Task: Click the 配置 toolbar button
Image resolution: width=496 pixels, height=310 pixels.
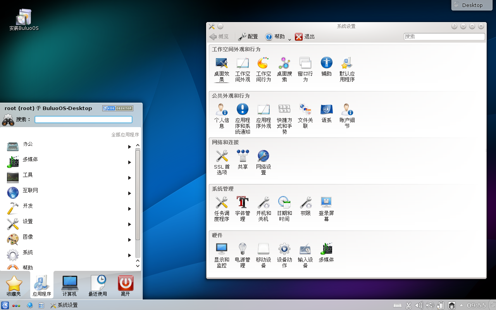Action: [248, 36]
